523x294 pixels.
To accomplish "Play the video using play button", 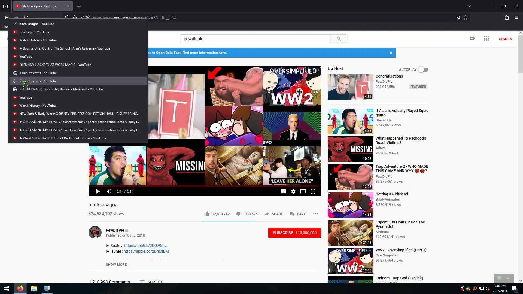I will coord(98,191).
